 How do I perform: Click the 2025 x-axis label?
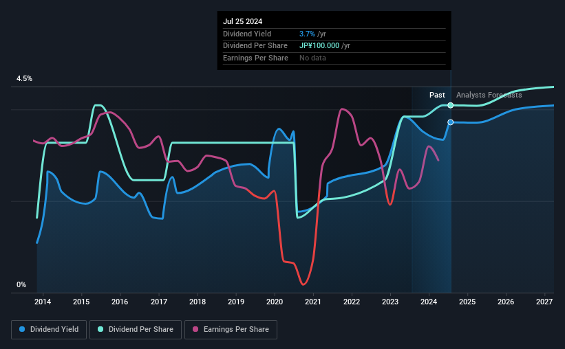[x=467, y=302]
